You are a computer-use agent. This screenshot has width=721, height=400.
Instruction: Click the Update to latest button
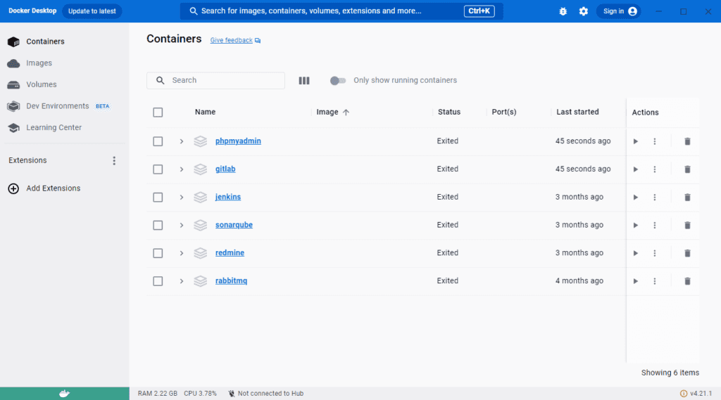tap(92, 11)
